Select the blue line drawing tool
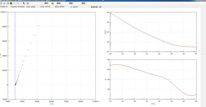206x107 pixels. click(21, 3)
